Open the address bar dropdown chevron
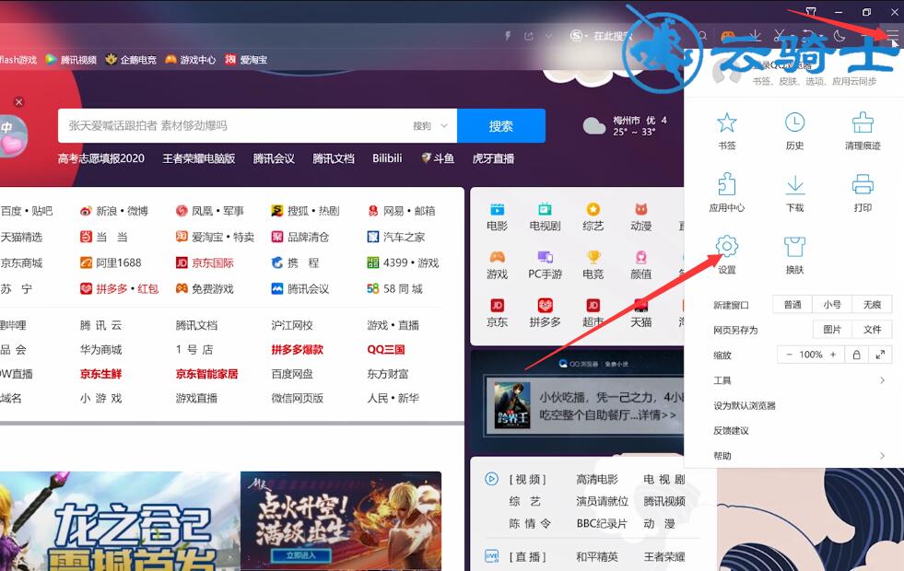 [x=548, y=36]
